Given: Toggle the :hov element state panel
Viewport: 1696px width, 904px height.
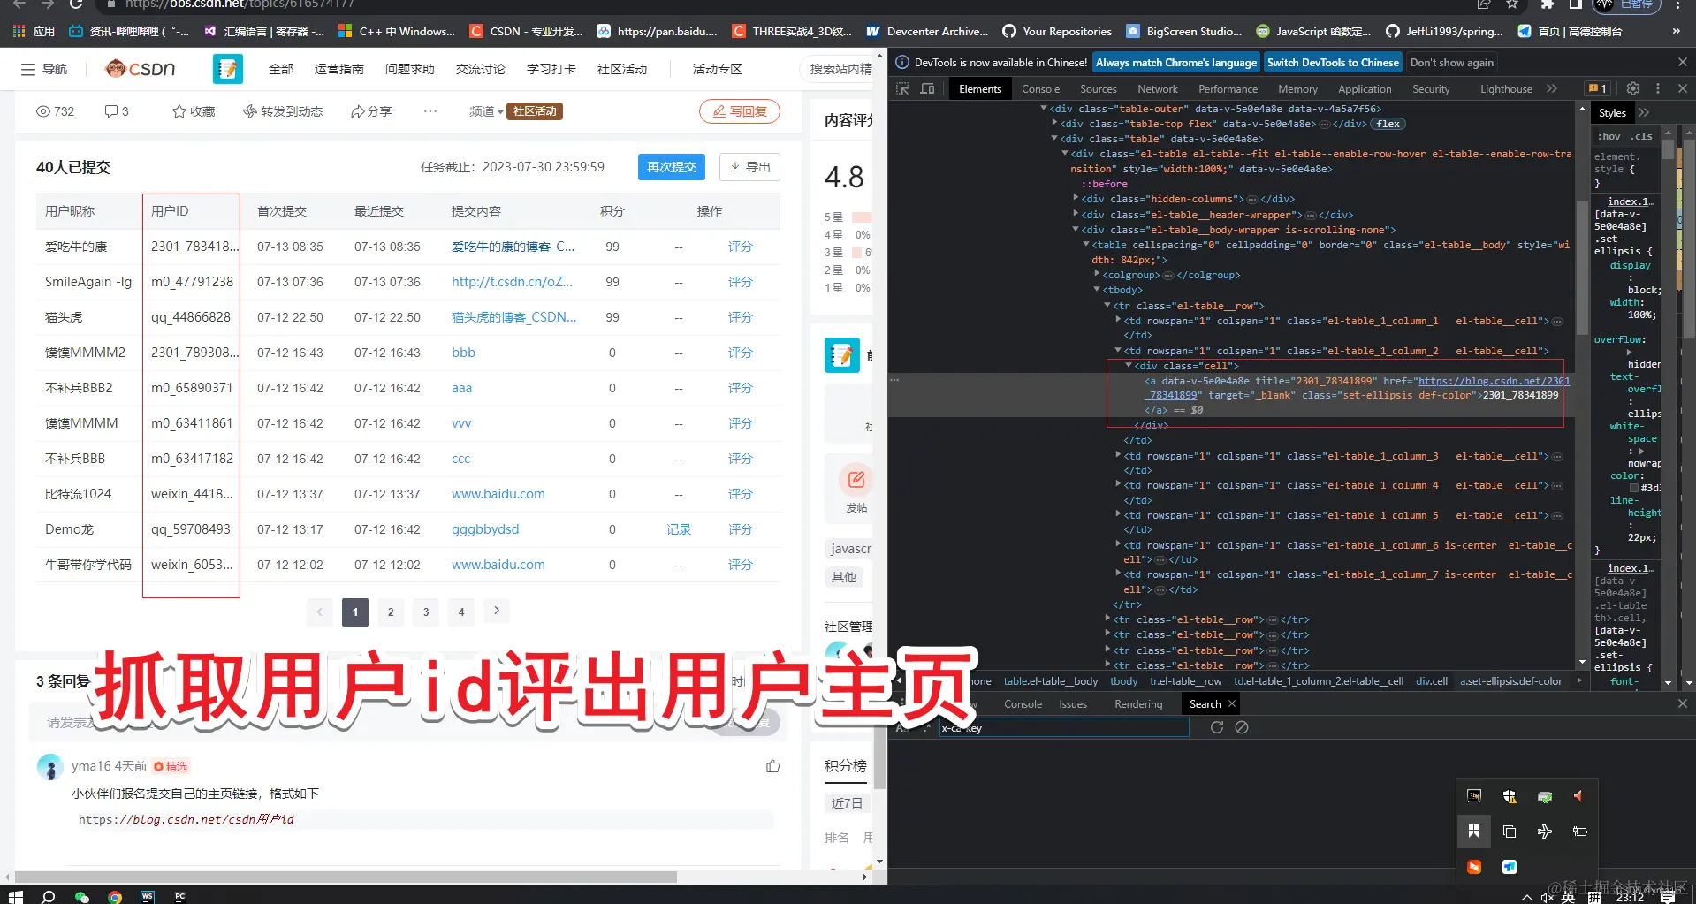Looking at the screenshot, I should pos(1609,136).
